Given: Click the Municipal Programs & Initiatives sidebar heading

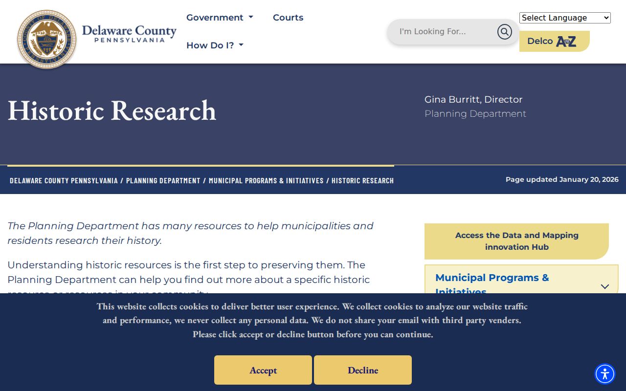Looking at the screenshot, I should coord(492,284).
